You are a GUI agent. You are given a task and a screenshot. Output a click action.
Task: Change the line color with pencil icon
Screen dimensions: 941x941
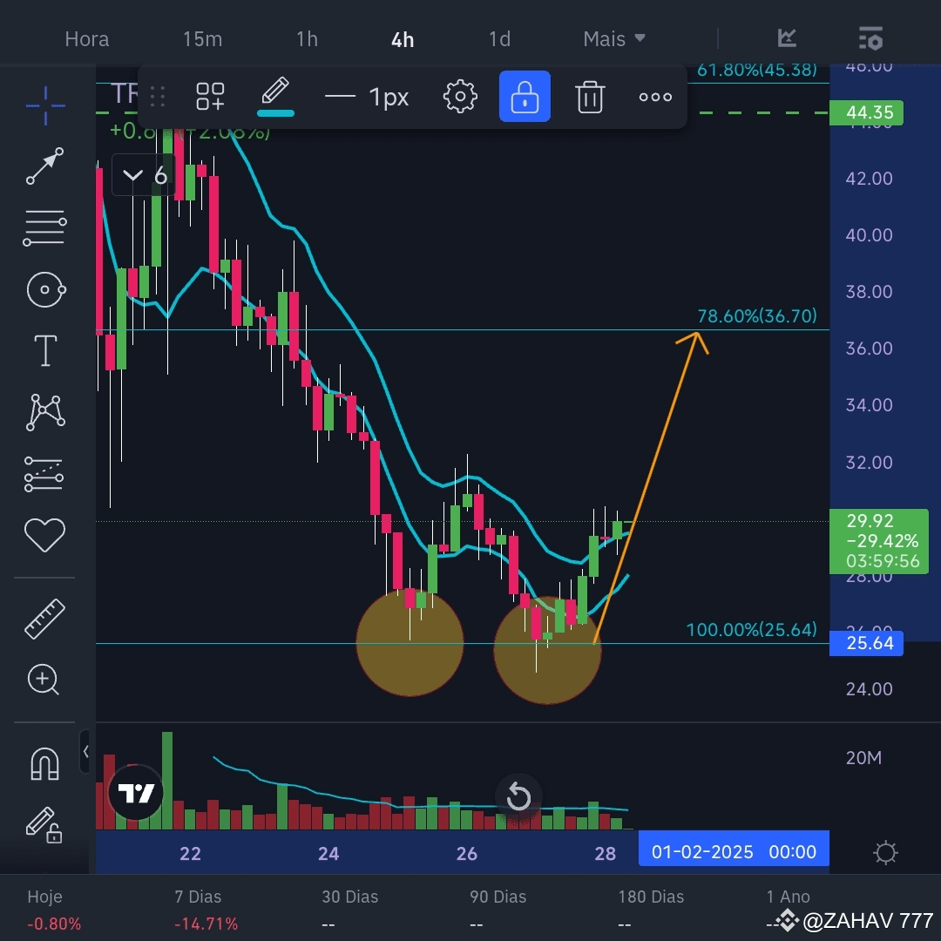click(x=275, y=96)
